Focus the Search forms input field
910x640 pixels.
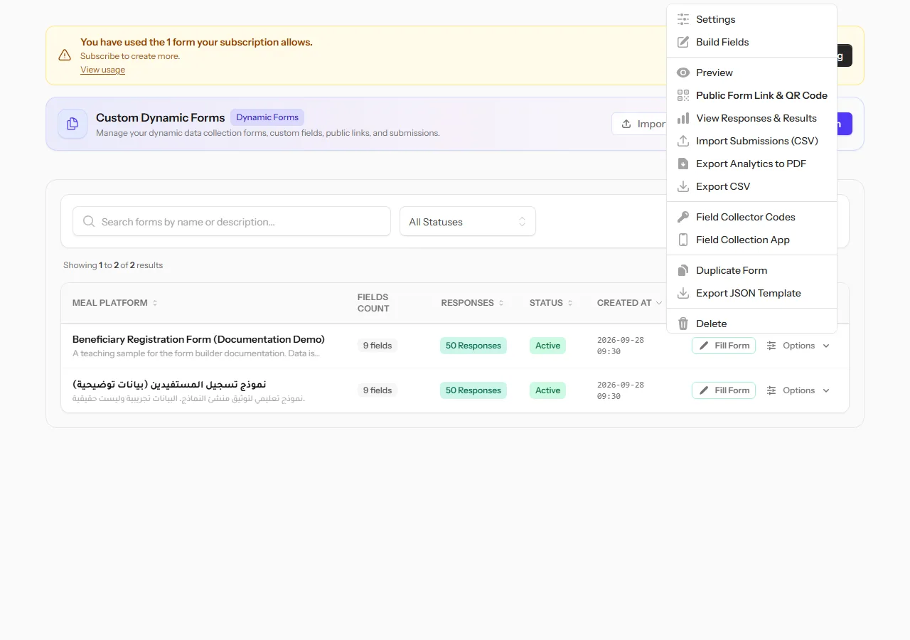pyautogui.click(x=232, y=221)
